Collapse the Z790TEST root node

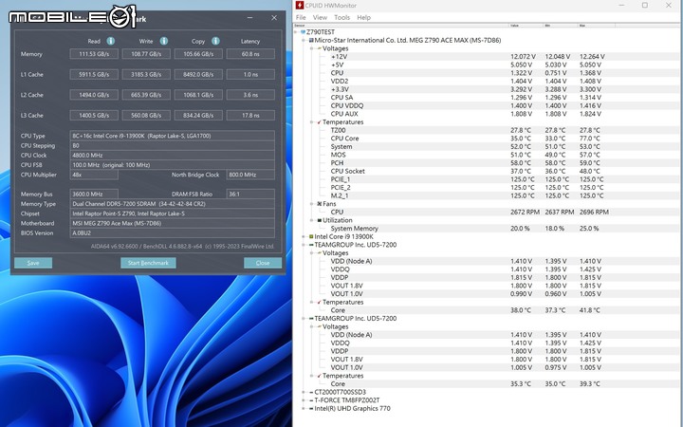296,32
